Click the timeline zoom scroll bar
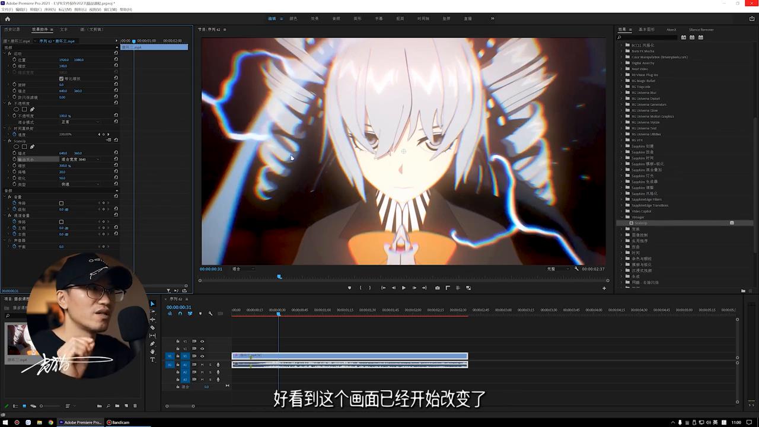This screenshot has height=427, width=759. click(180, 406)
